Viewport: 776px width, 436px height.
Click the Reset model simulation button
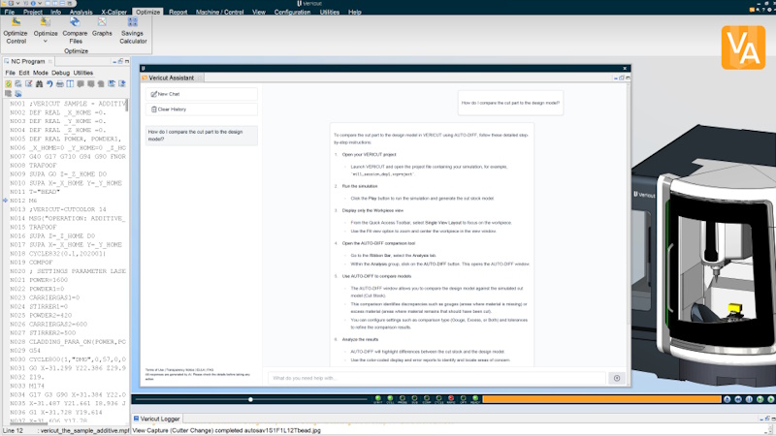[x=727, y=399]
